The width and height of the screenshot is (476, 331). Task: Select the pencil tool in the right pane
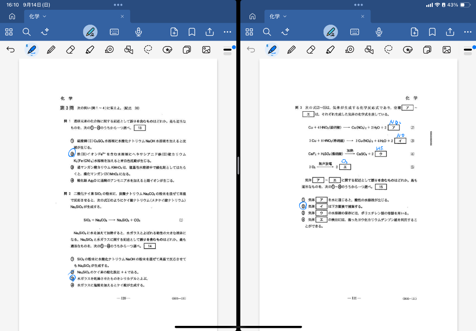pyautogui.click(x=291, y=49)
